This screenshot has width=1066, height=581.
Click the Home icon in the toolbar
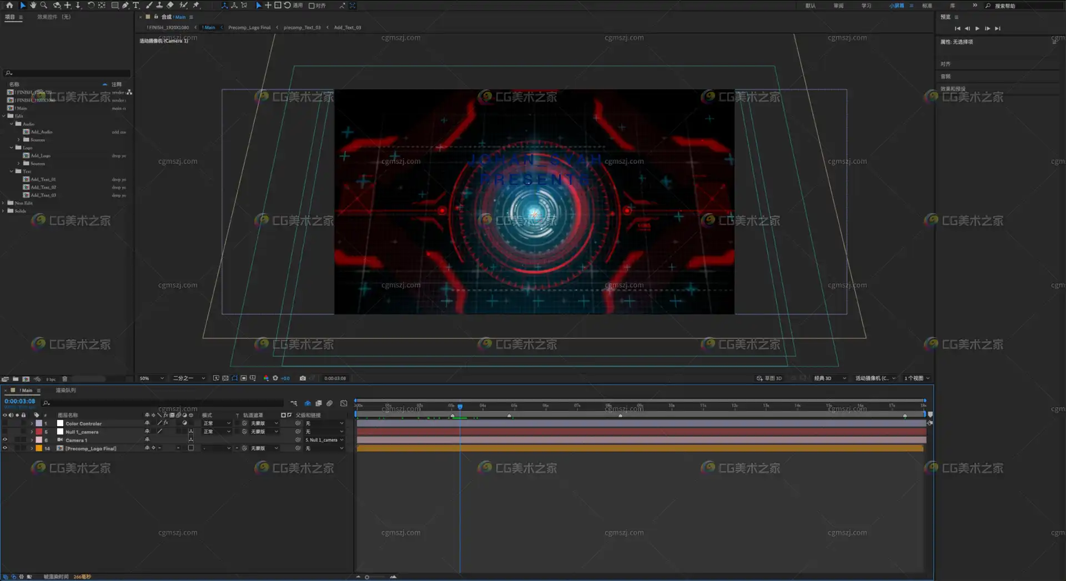[9, 5]
